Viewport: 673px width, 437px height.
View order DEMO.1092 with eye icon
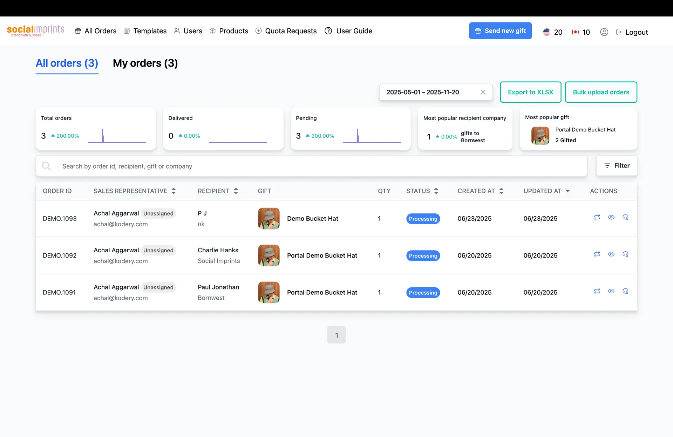click(611, 254)
